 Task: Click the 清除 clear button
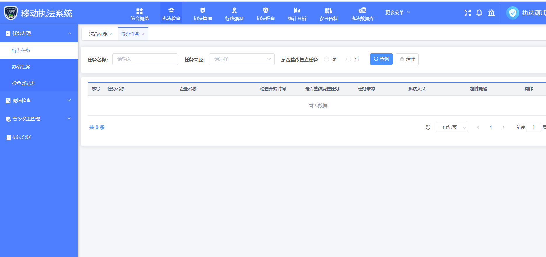pyautogui.click(x=407, y=59)
